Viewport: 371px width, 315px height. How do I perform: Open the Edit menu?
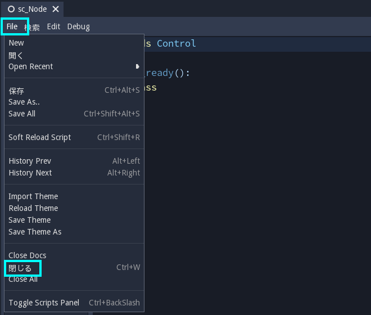coord(53,26)
